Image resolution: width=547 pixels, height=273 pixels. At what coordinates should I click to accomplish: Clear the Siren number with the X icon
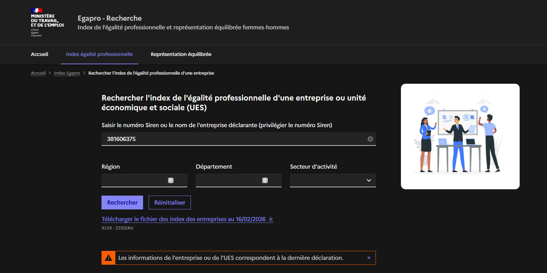pyautogui.click(x=370, y=139)
